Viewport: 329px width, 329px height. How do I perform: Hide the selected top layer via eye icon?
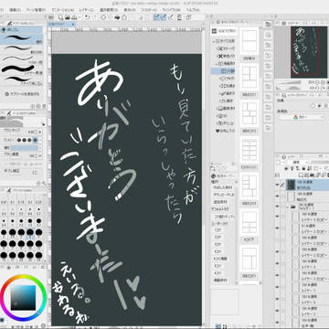tap(278, 185)
